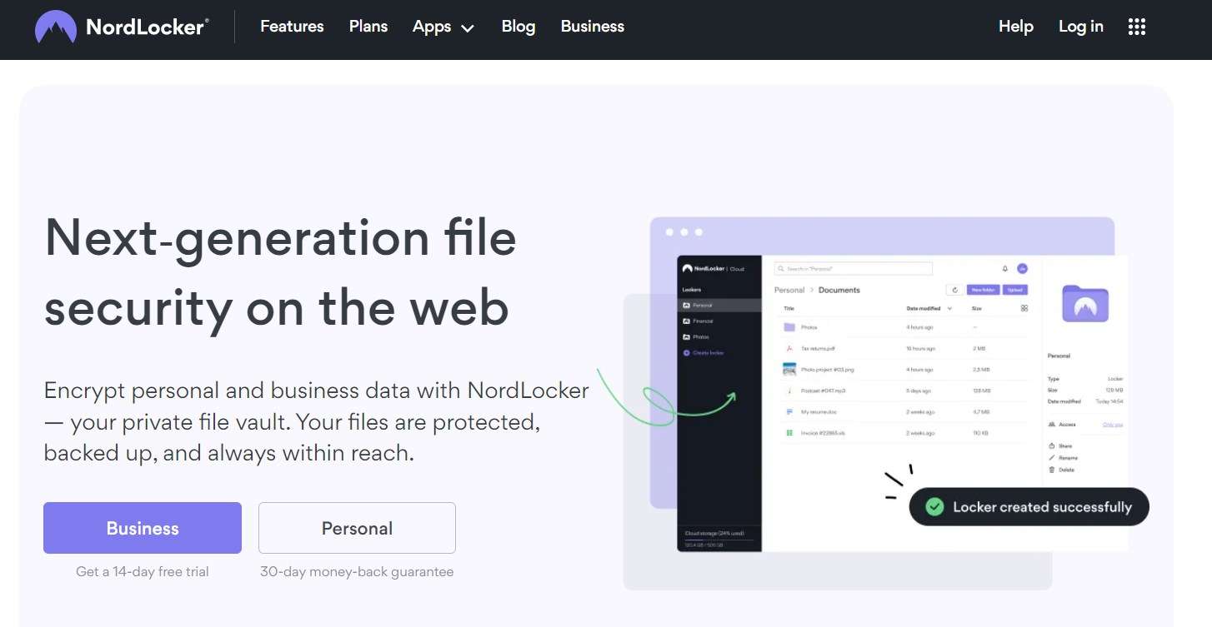
Task: Click the Date modified sort arrow
Action: (949, 309)
